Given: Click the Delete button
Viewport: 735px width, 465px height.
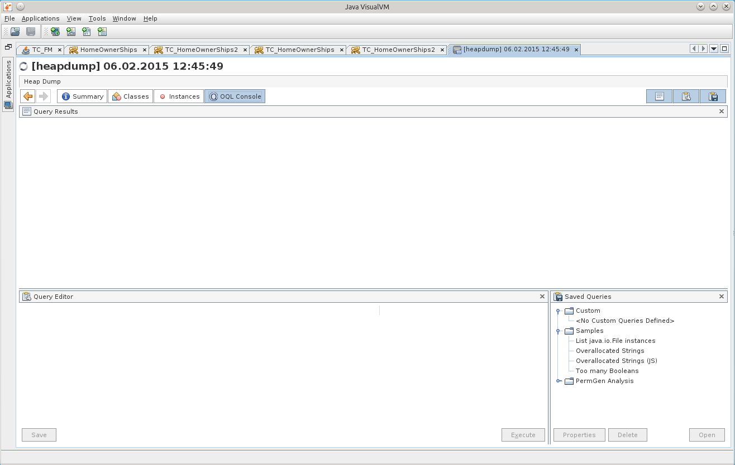Looking at the screenshot, I should point(628,435).
